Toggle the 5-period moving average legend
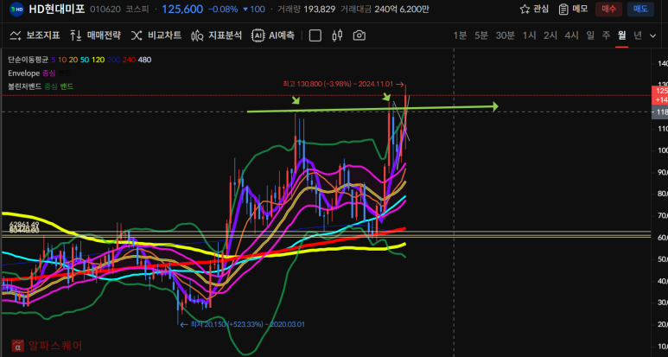This screenshot has width=668, height=357. [x=54, y=60]
